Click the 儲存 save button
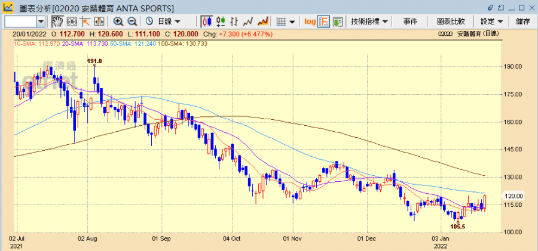 (522, 21)
